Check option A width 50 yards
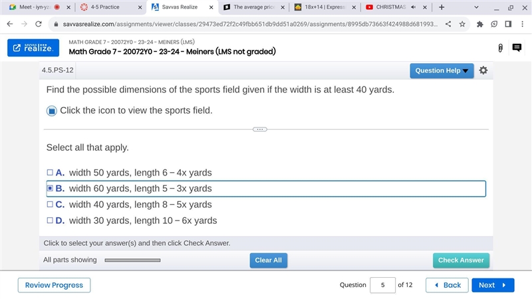The height and width of the screenshot is (299, 532). (x=50, y=173)
